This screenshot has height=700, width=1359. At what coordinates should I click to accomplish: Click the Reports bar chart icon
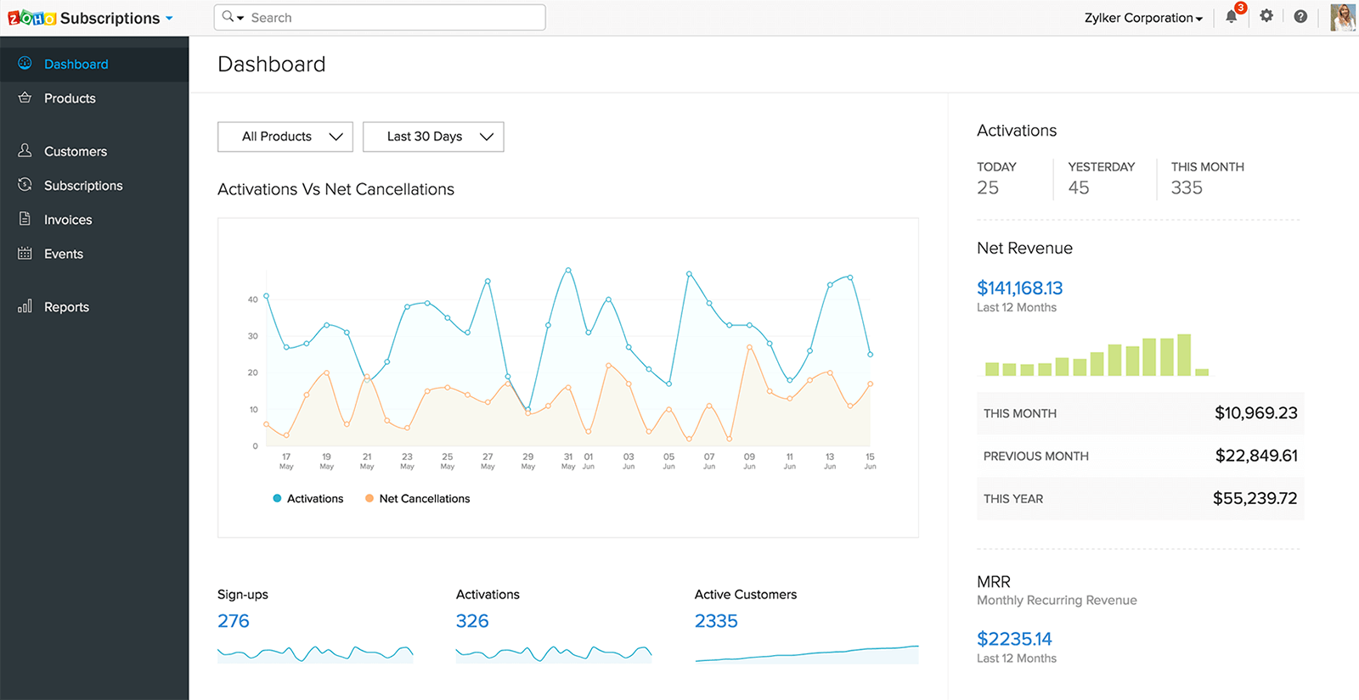click(x=25, y=306)
